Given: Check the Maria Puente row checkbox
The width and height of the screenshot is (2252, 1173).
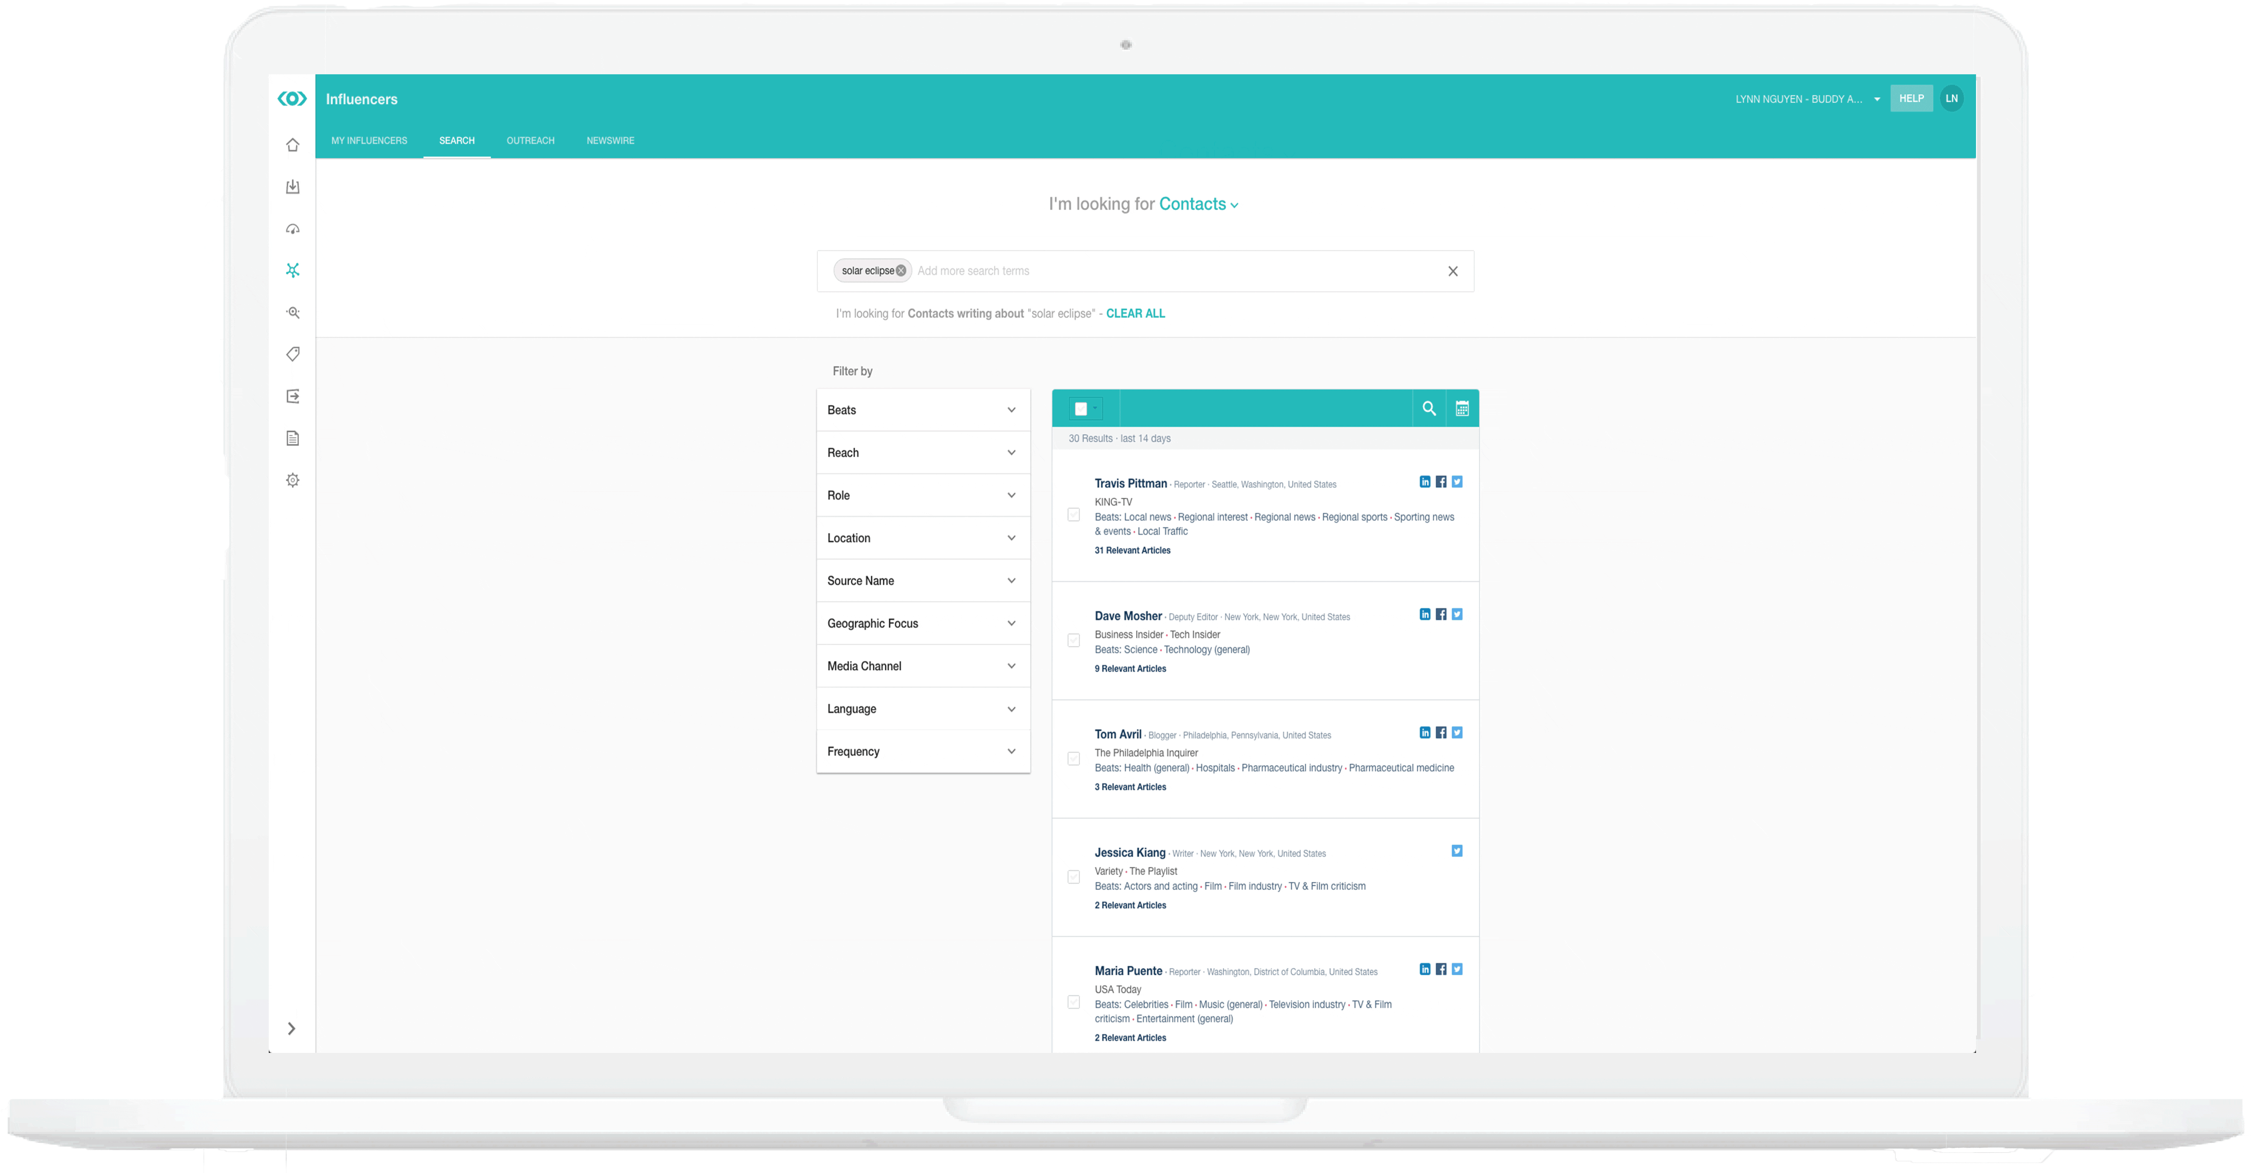Looking at the screenshot, I should pyautogui.click(x=1073, y=1002).
